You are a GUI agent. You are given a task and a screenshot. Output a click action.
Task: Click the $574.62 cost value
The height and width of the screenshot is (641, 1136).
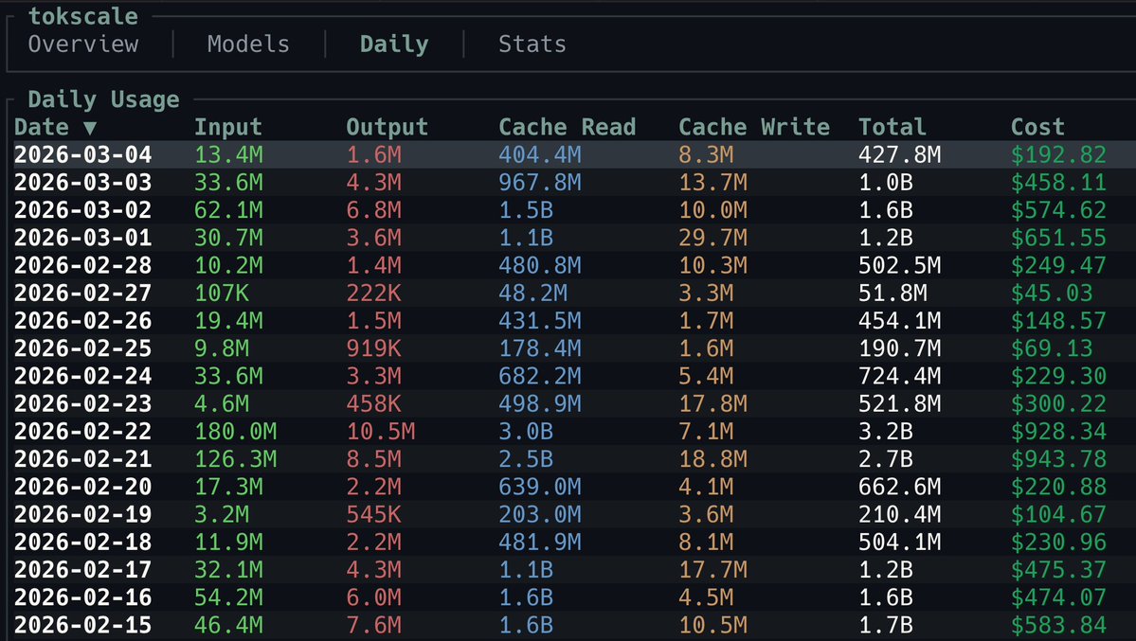point(1058,210)
